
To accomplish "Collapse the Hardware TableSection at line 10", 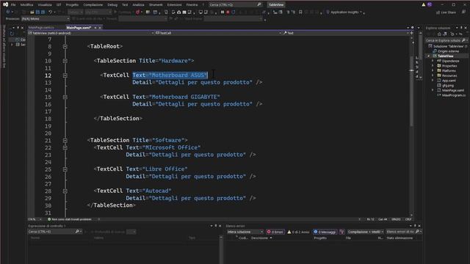I will tap(65, 61).
